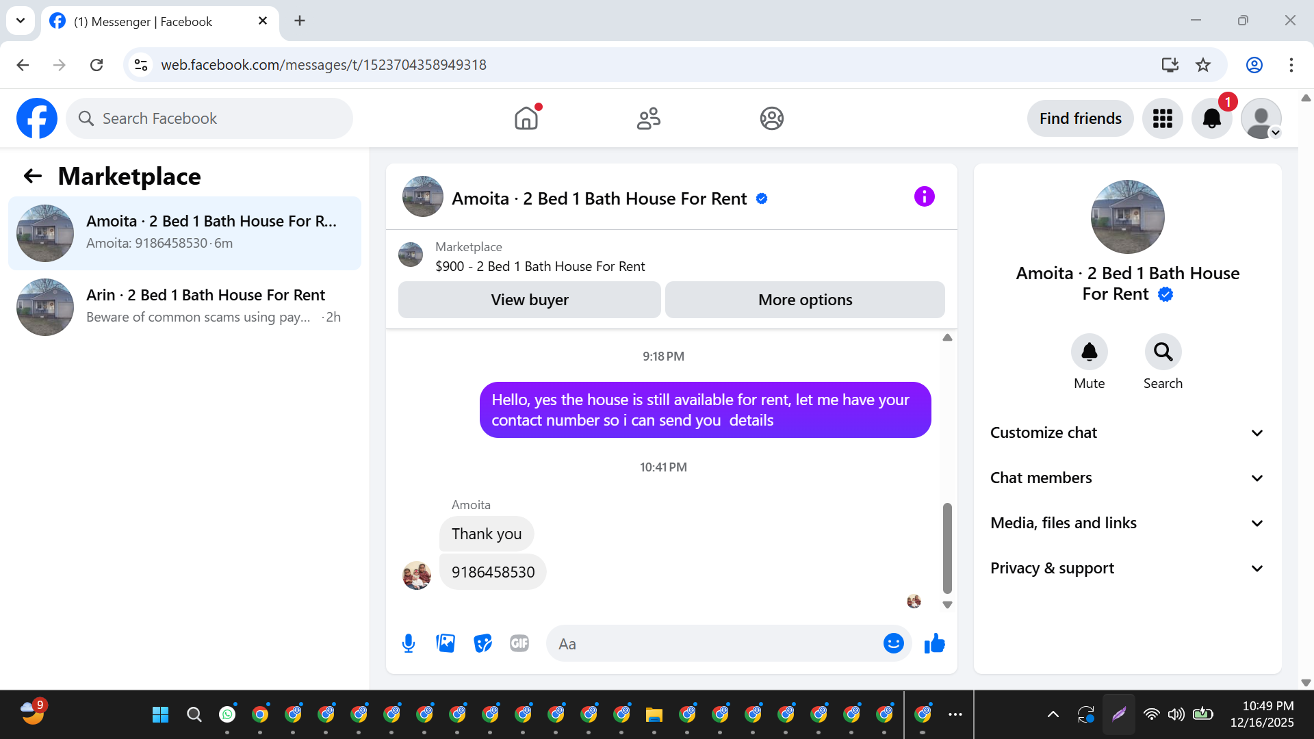Expand Media, files and links section
Image resolution: width=1314 pixels, height=739 pixels.
1126,523
